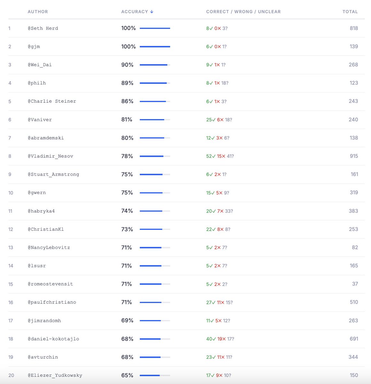
Task: Click total value 319 for gwern
Action: pos(354,193)
